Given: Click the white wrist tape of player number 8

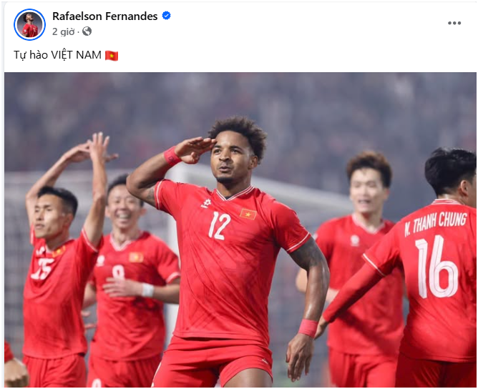Looking at the screenshot, I should 148,290.
